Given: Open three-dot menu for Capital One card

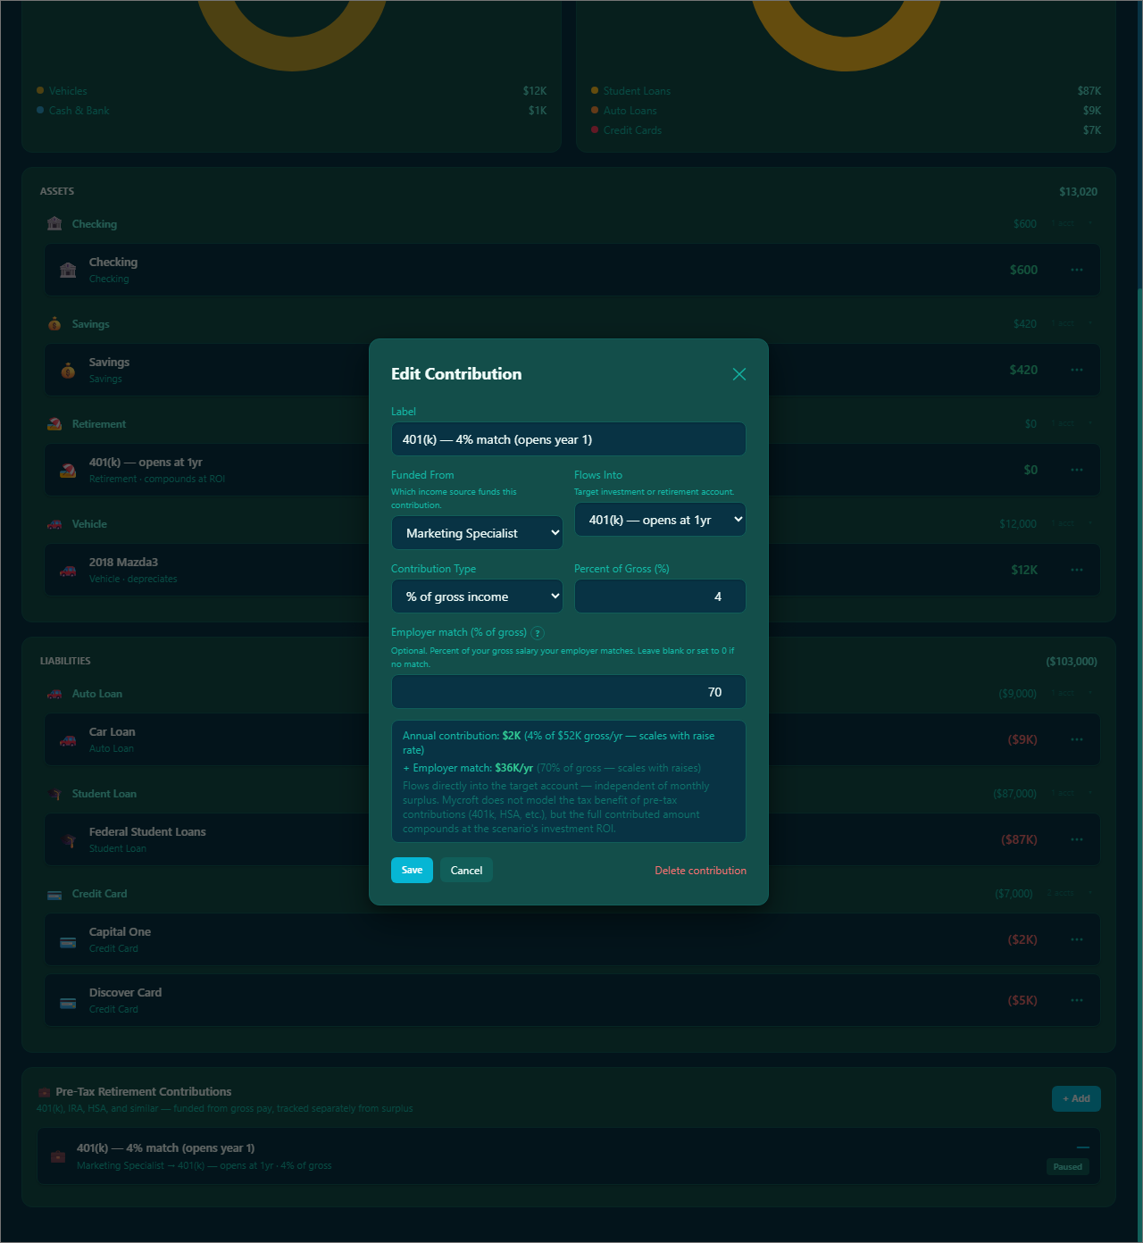Looking at the screenshot, I should point(1077,939).
